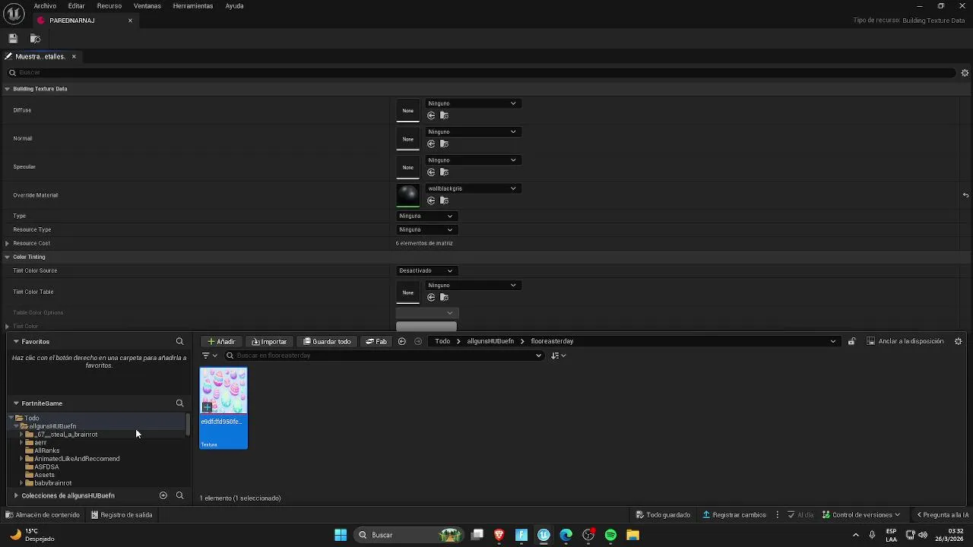The height and width of the screenshot is (547, 973).
Task: Use selected asset arrow for Specular
Action: tap(431, 172)
